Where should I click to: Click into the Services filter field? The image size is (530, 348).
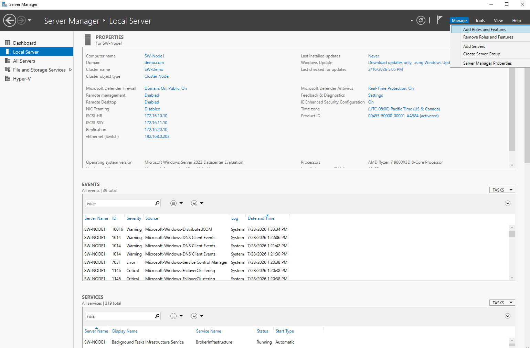coord(120,316)
